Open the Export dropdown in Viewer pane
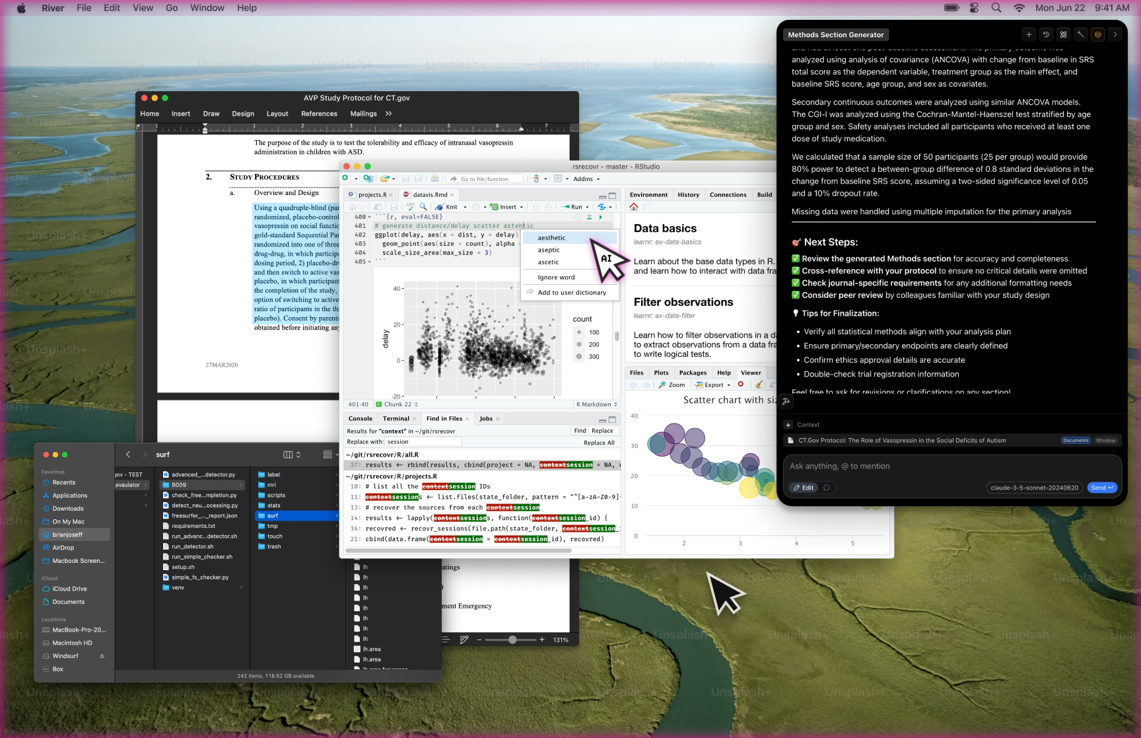 pos(712,385)
